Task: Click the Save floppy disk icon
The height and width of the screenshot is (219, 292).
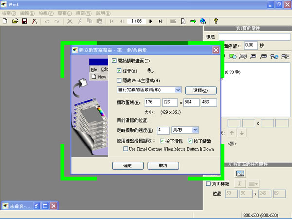Action: pyautogui.click(x=24, y=21)
